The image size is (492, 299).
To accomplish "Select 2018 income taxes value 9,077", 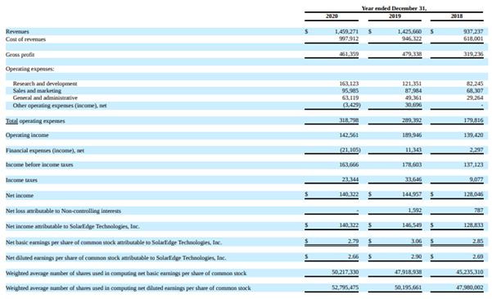I will (476, 179).
